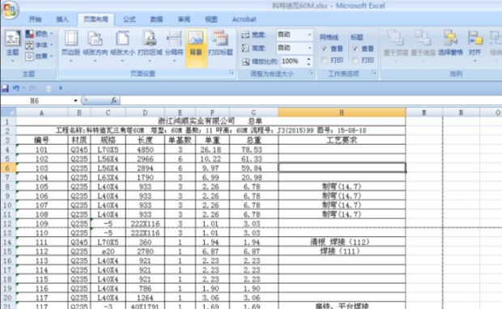Open the Acrobat tab
The image size is (502, 309).
pos(244,19)
